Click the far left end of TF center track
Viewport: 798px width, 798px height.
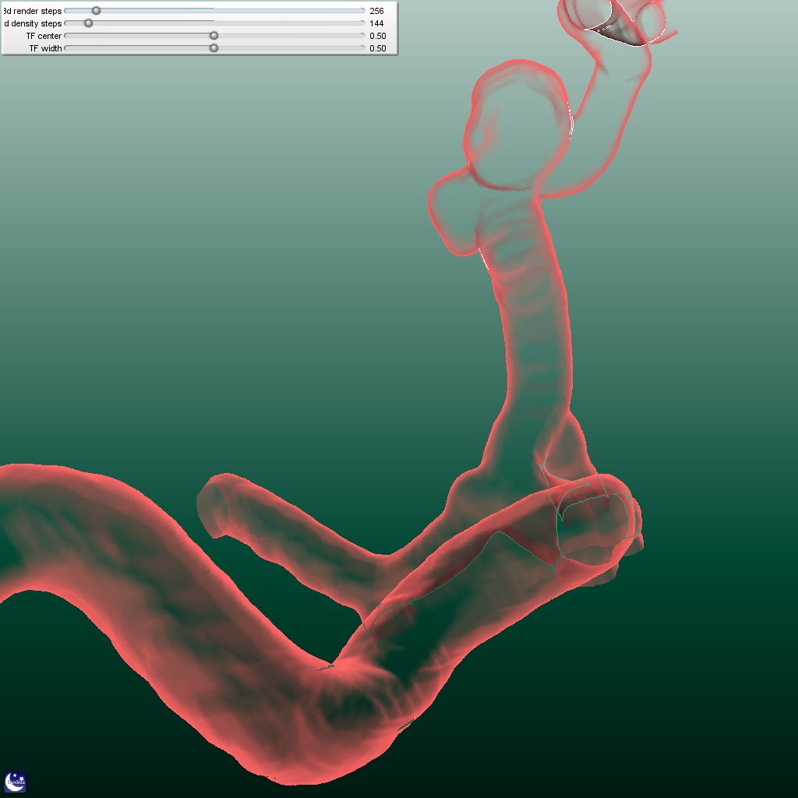(66, 36)
